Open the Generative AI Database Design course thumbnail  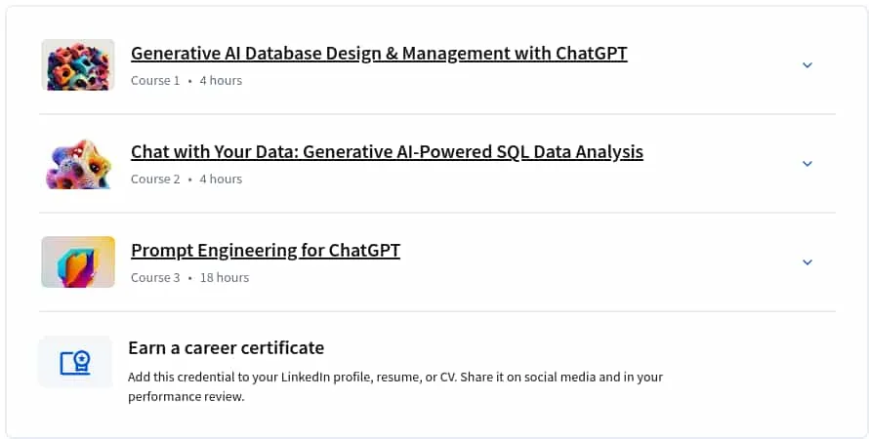[x=78, y=64]
